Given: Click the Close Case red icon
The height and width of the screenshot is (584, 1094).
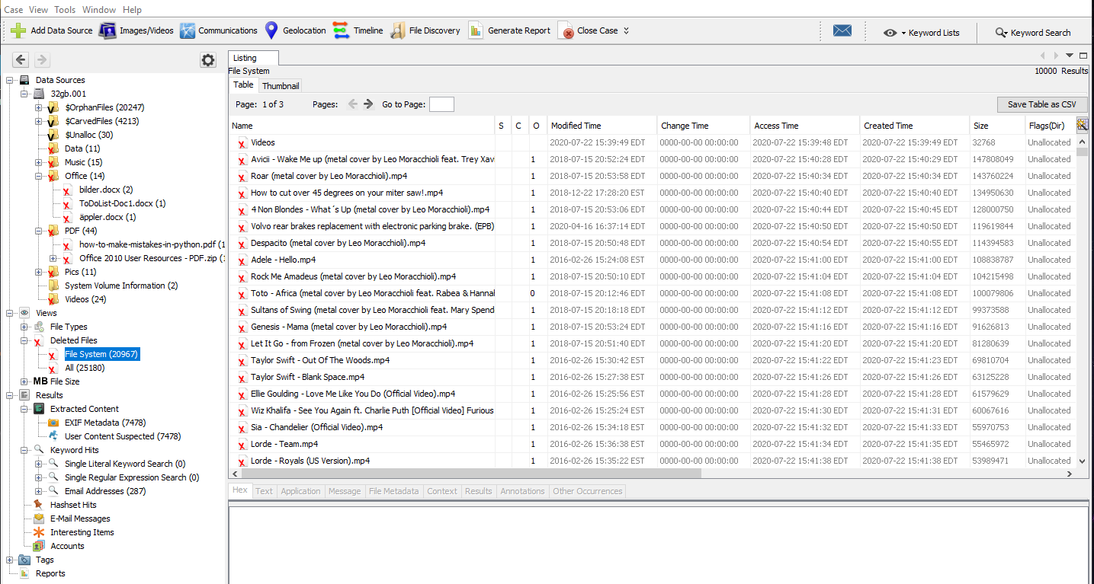Looking at the screenshot, I should (x=566, y=31).
